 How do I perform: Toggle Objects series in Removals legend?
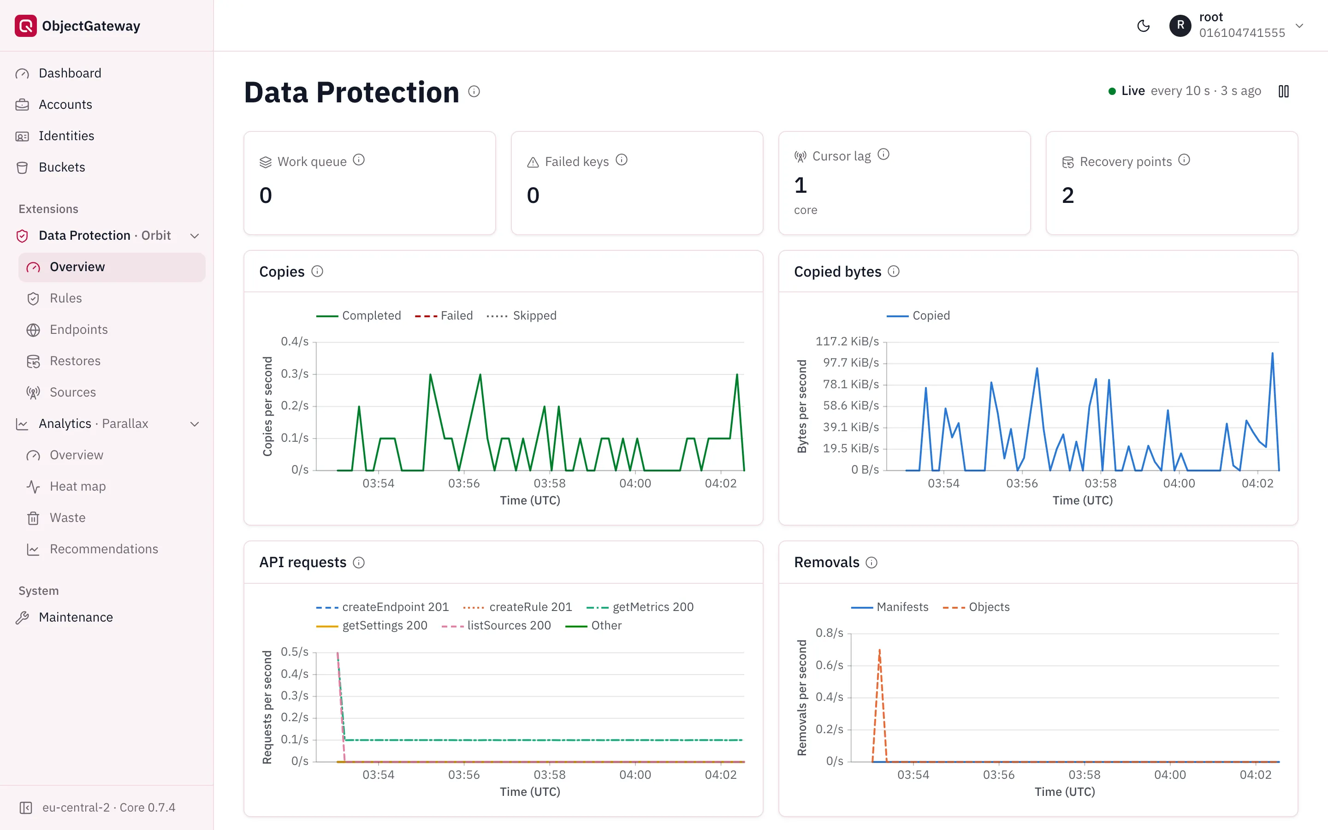[976, 607]
